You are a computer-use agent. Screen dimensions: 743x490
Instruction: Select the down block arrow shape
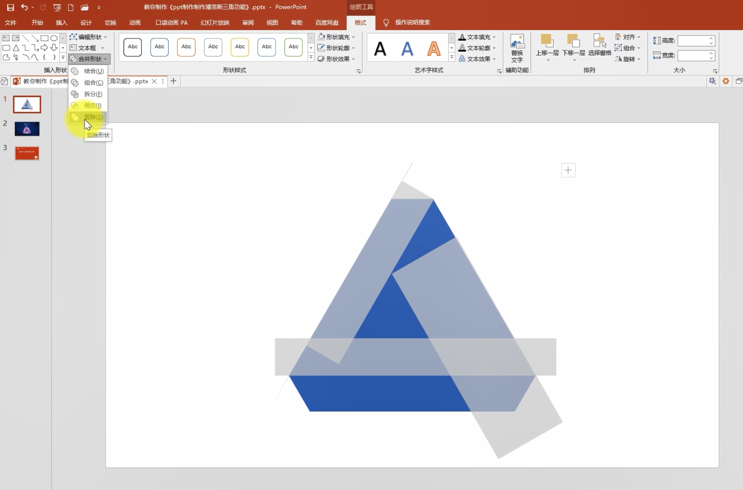(x=54, y=48)
